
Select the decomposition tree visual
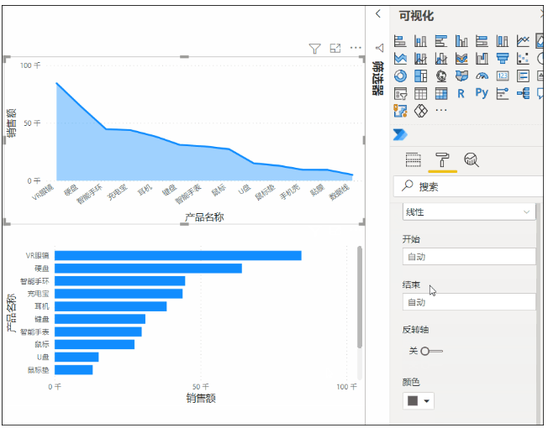point(523,93)
